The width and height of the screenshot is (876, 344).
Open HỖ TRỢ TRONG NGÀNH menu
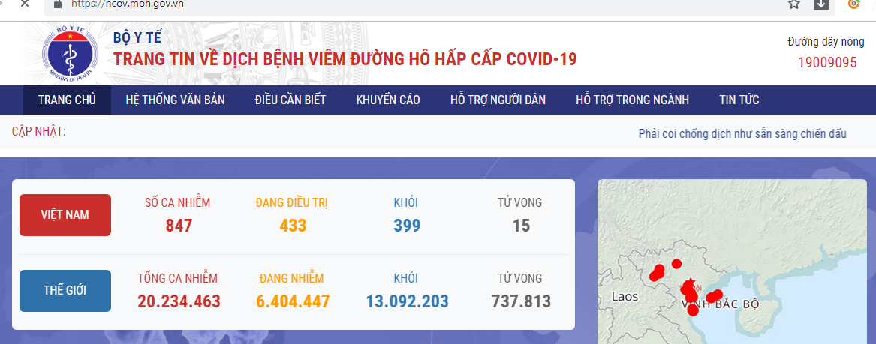pyautogui.click(x=632, y=100)
